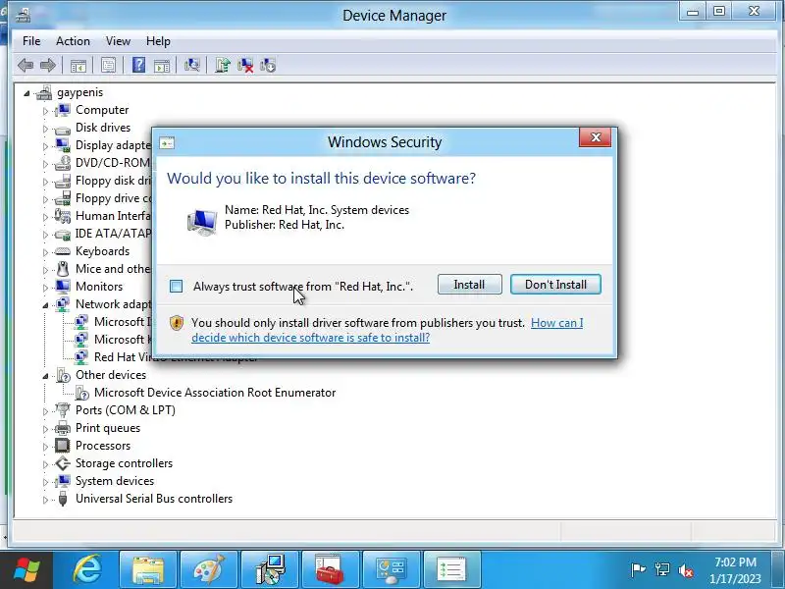Close the Windows Security dialog
The height and width of the screenshot is (589, 785).
pos(596,137)
